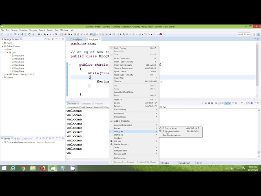Maximize the Console view

click(x=258, y=103)
